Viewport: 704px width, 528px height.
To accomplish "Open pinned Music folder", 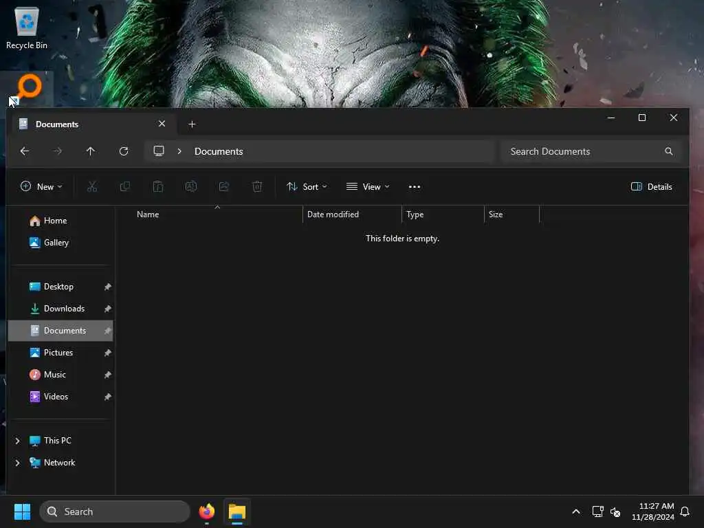I will pyautogui.click(x=60, y=375).
